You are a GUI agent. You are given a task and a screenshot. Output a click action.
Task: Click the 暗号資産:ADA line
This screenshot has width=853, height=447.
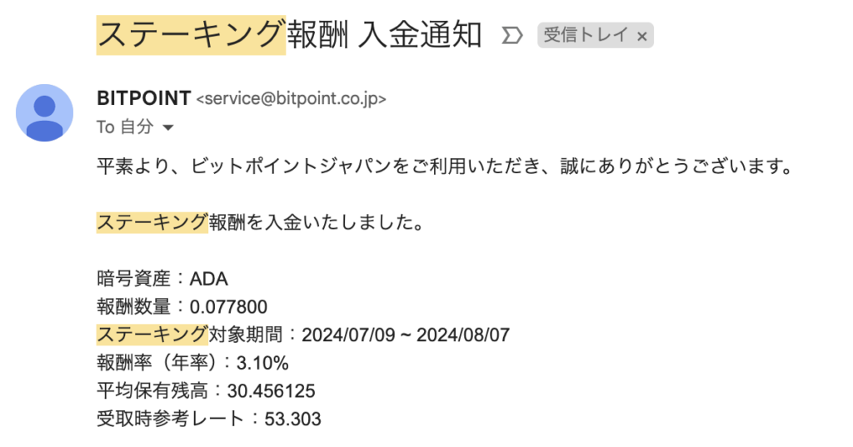pos(162,279)
